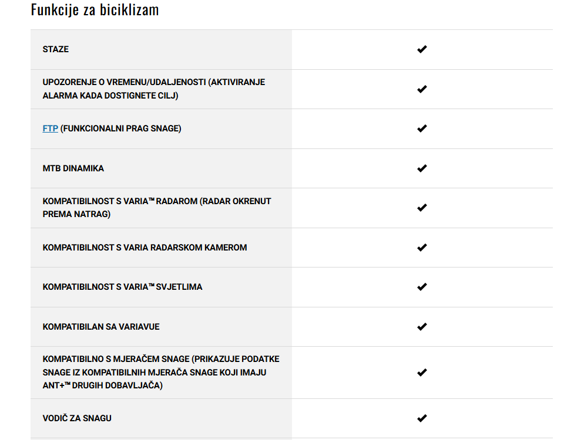
Task: Click checkmark next to FTP functional threshold
Action: (x=422, y=128)
